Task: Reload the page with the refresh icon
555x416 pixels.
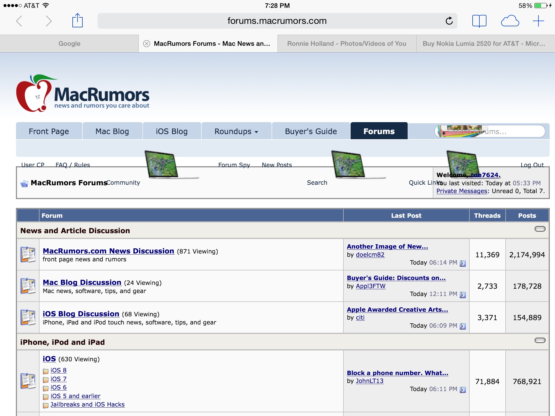Action: point(449,21)
